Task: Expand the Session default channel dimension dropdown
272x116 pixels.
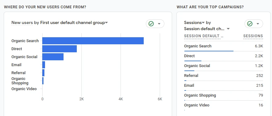Action: 207,29
